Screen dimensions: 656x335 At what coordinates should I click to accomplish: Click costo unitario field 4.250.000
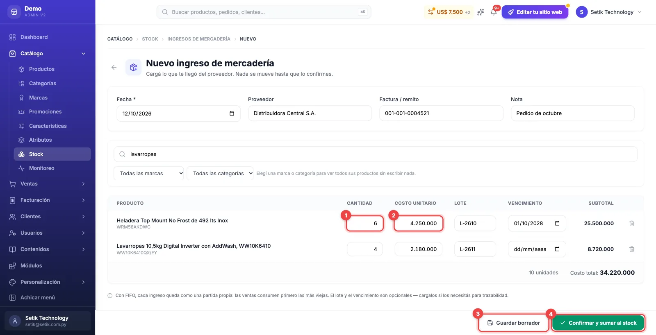[419, 223]
